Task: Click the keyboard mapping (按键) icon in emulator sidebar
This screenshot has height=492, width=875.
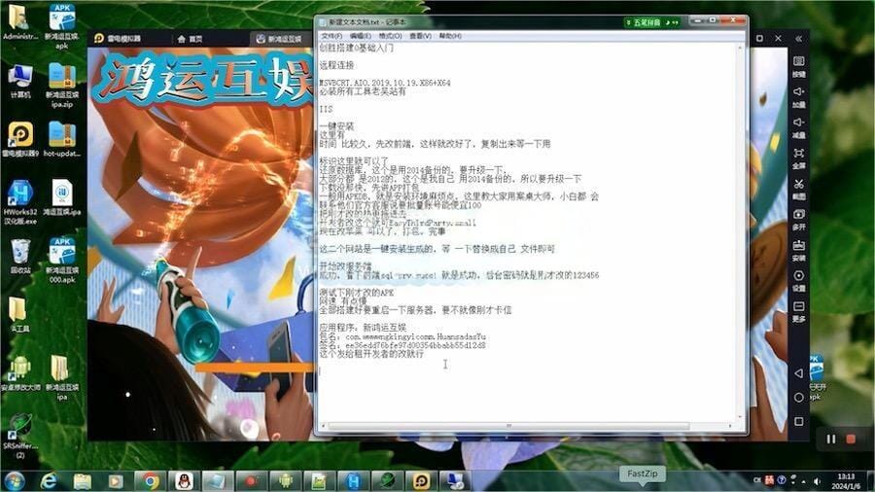Action: [x=798, y=66]
